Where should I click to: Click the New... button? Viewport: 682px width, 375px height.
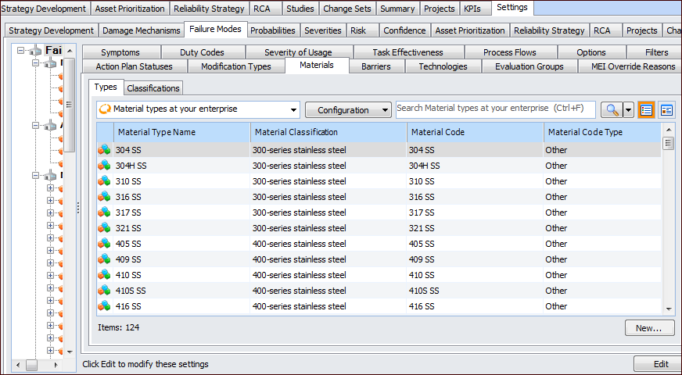pyautogui.click(x=648, y=328)
